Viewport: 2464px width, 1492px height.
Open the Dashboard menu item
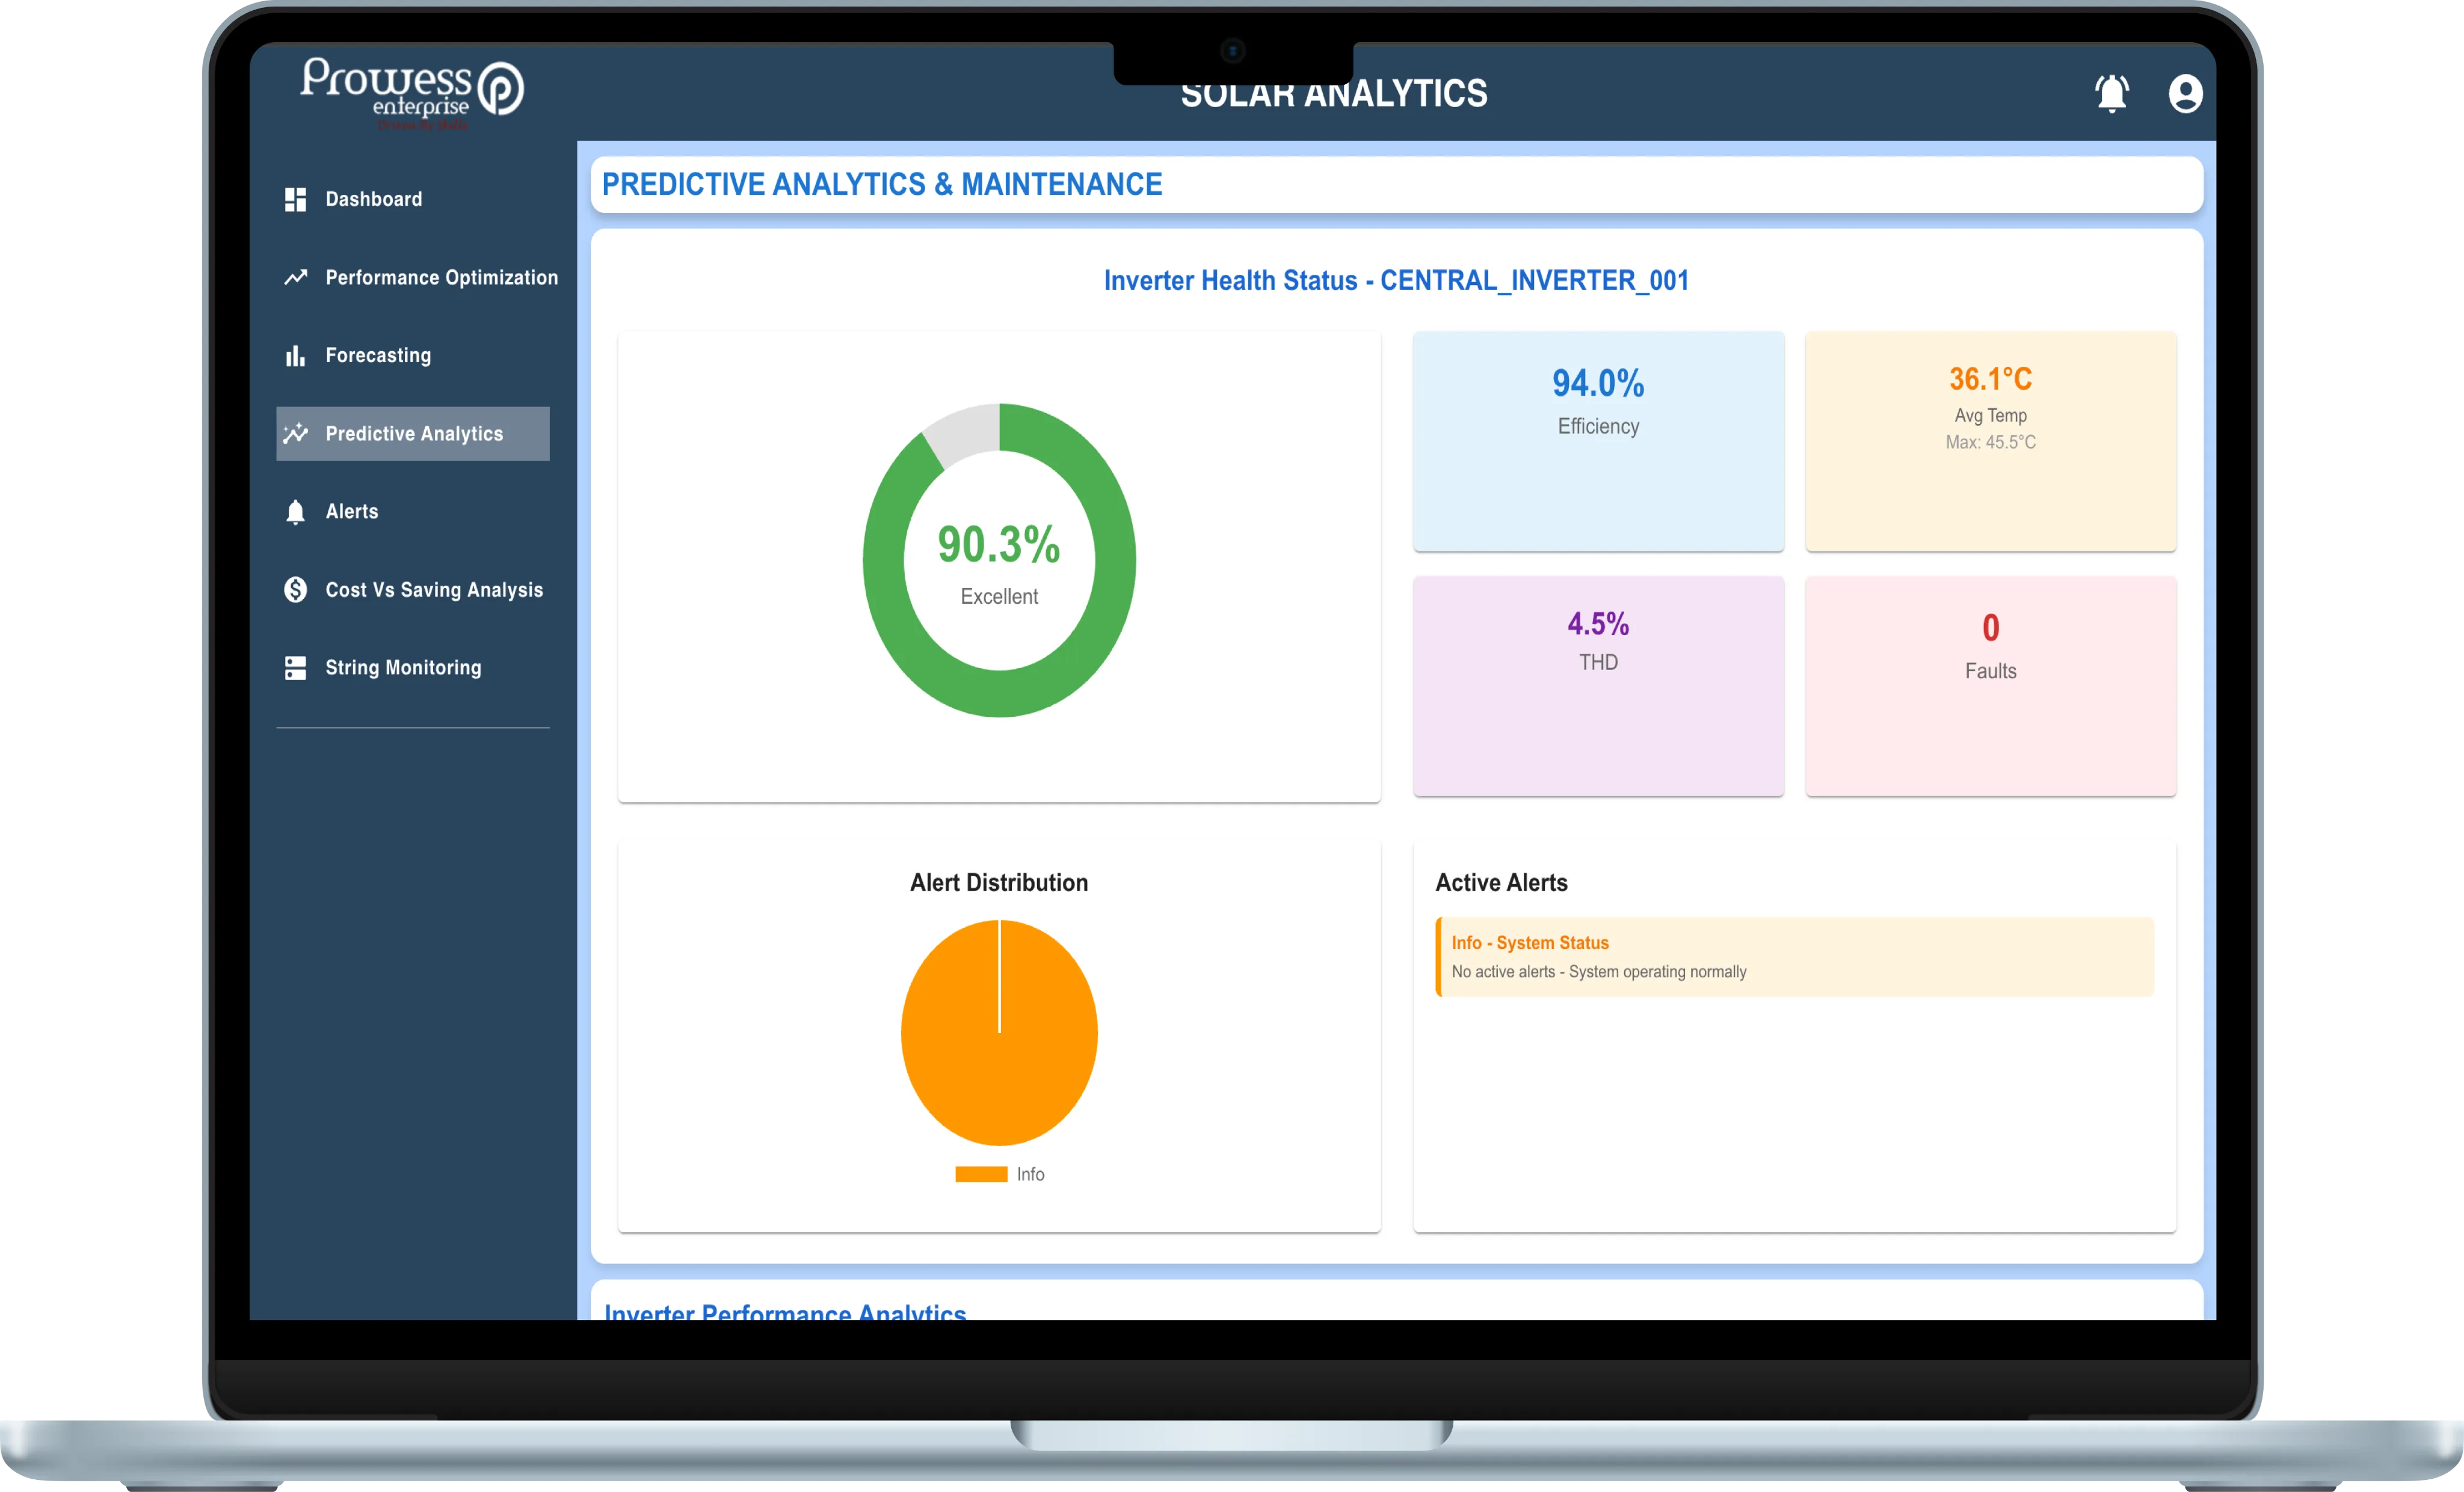[x=374, y=199]
